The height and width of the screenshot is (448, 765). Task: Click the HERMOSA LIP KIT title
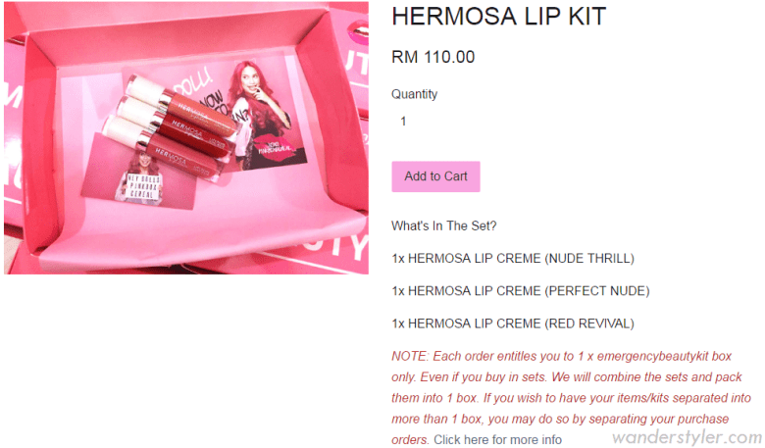click(x=498, y=16)
